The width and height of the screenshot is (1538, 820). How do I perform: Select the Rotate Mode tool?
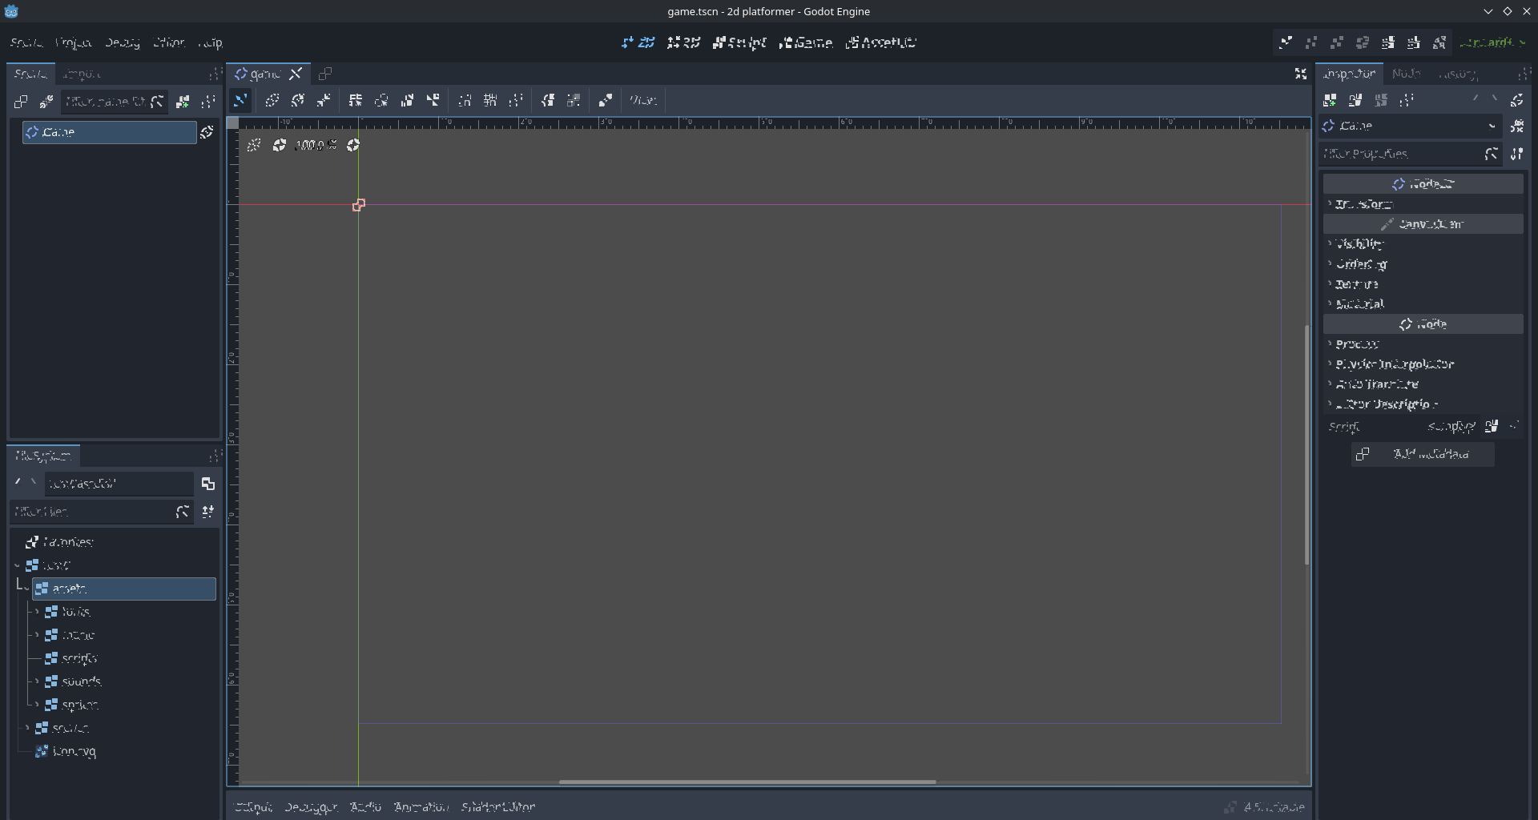tap(297, 100)
